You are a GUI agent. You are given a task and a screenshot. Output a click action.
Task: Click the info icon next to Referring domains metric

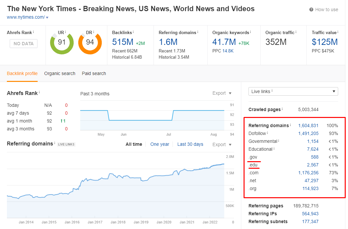click(197, 32)
